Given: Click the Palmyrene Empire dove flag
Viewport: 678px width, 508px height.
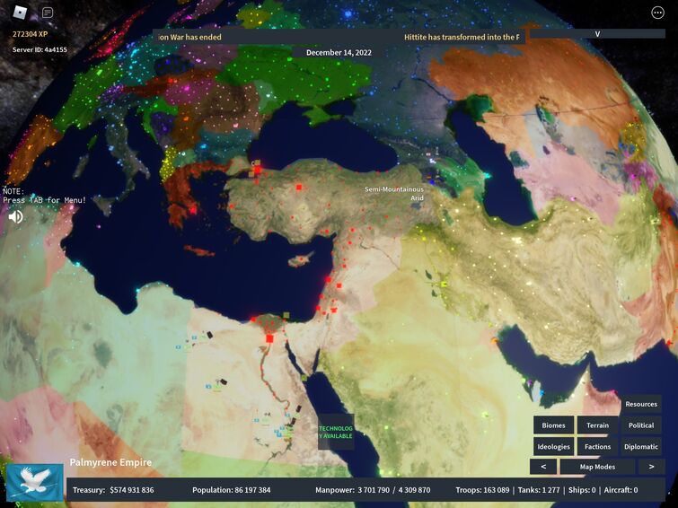Looking at the screenshot, I should pos(35,483).
